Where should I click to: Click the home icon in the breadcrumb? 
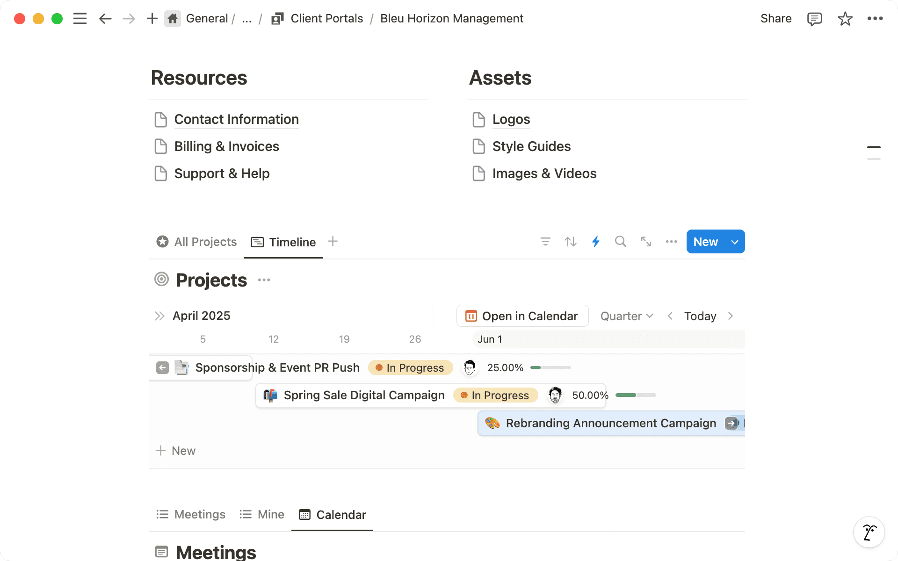pyautogui.click(x=172, y=18)
